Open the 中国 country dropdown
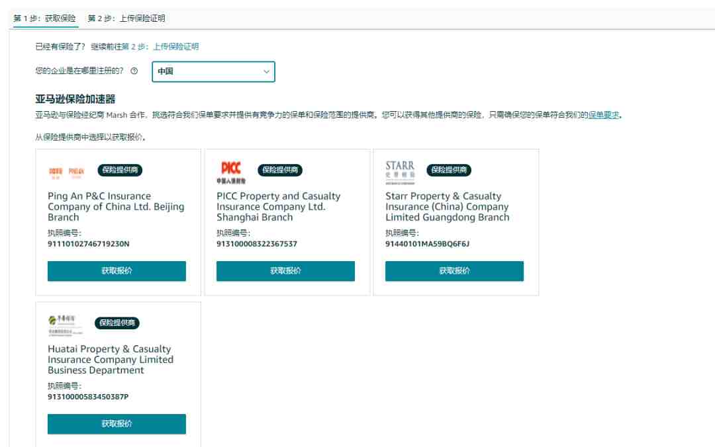 (213, 71)
